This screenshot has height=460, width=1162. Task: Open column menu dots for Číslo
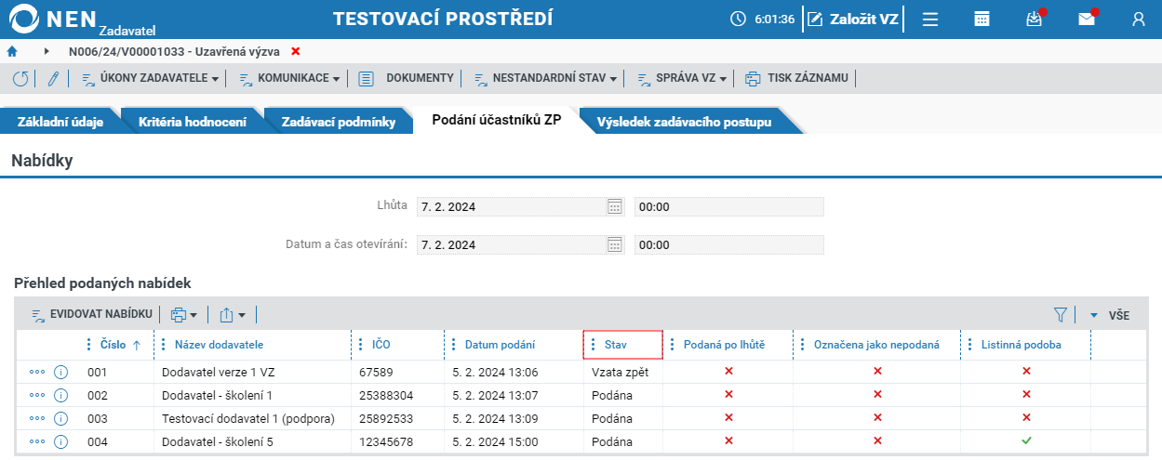tap(89, 345)
